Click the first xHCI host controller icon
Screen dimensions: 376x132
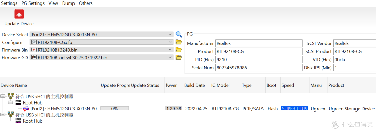click(10, 96)
